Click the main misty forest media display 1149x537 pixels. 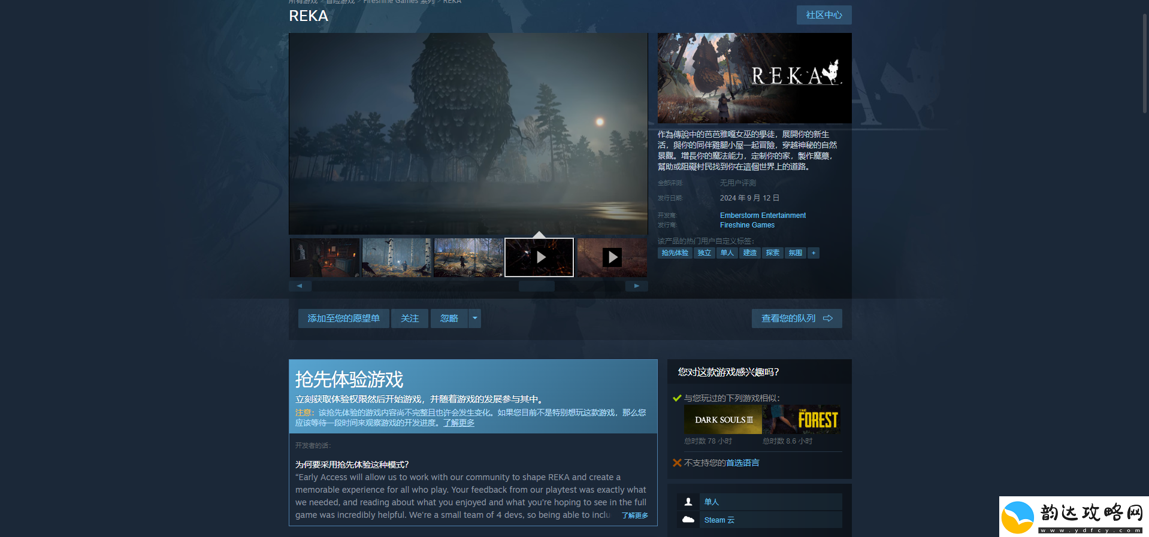pyautogui.click(x=468, y=134)
